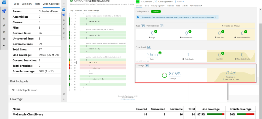
Task: Switch to the large Logs tab
Action: pos(16,4)
